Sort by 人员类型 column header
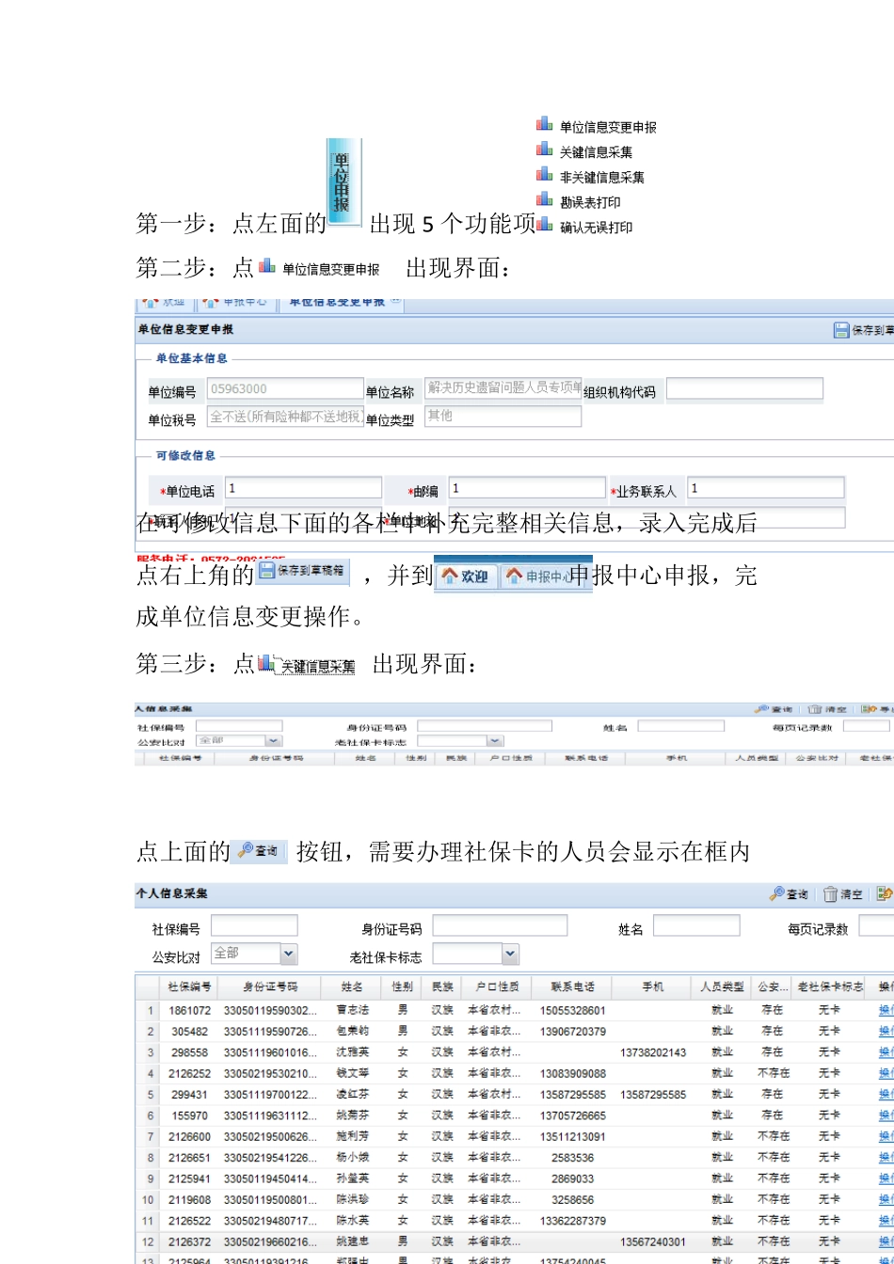 (x=723, y=987)
